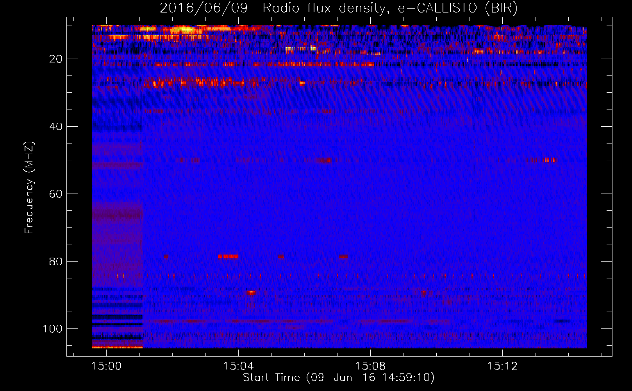Screen dimensions: 632x391
Task: Click the "40" frequency tick label
Action: [56, 127]
